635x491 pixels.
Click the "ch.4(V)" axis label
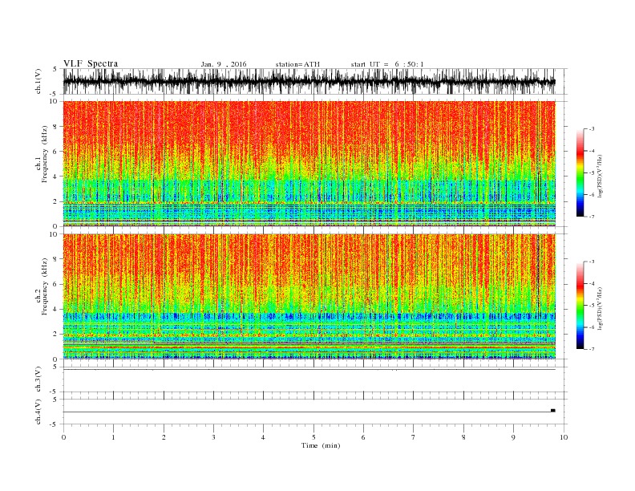(x=38, y=412)
